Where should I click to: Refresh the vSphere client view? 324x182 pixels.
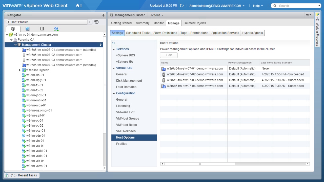pyautogui.click(x=181, y=6)
